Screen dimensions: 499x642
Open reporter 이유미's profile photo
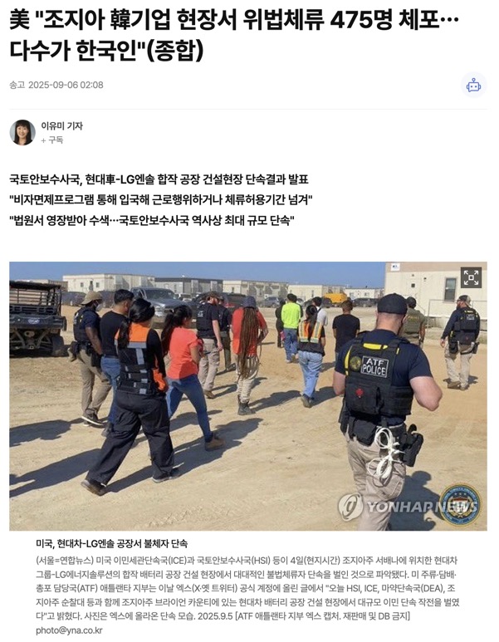22,132
